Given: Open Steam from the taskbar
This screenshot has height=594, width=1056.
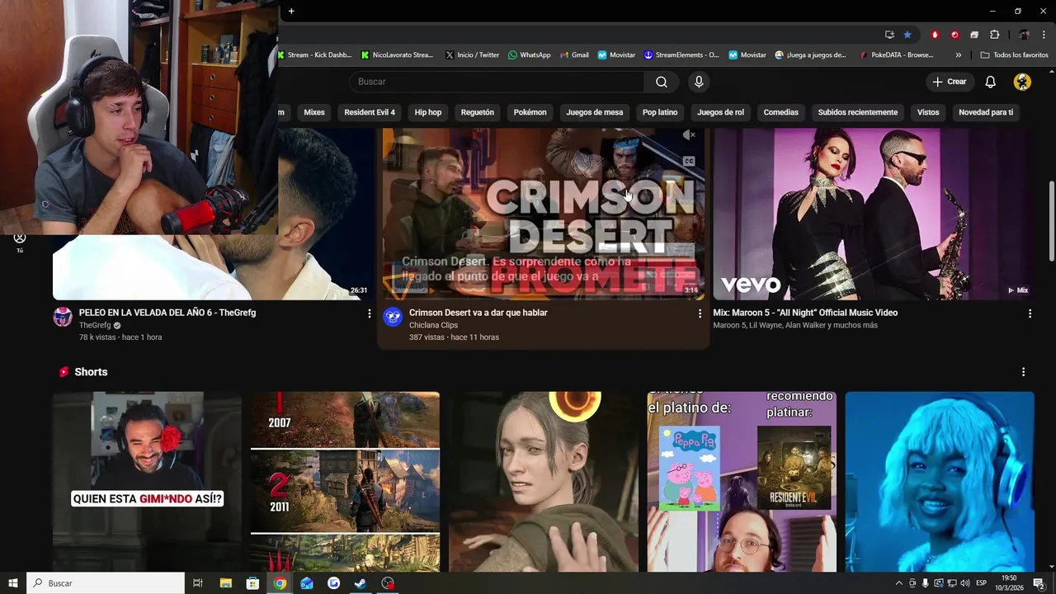Looking at the screenshot, I should (x=361, y=583).
